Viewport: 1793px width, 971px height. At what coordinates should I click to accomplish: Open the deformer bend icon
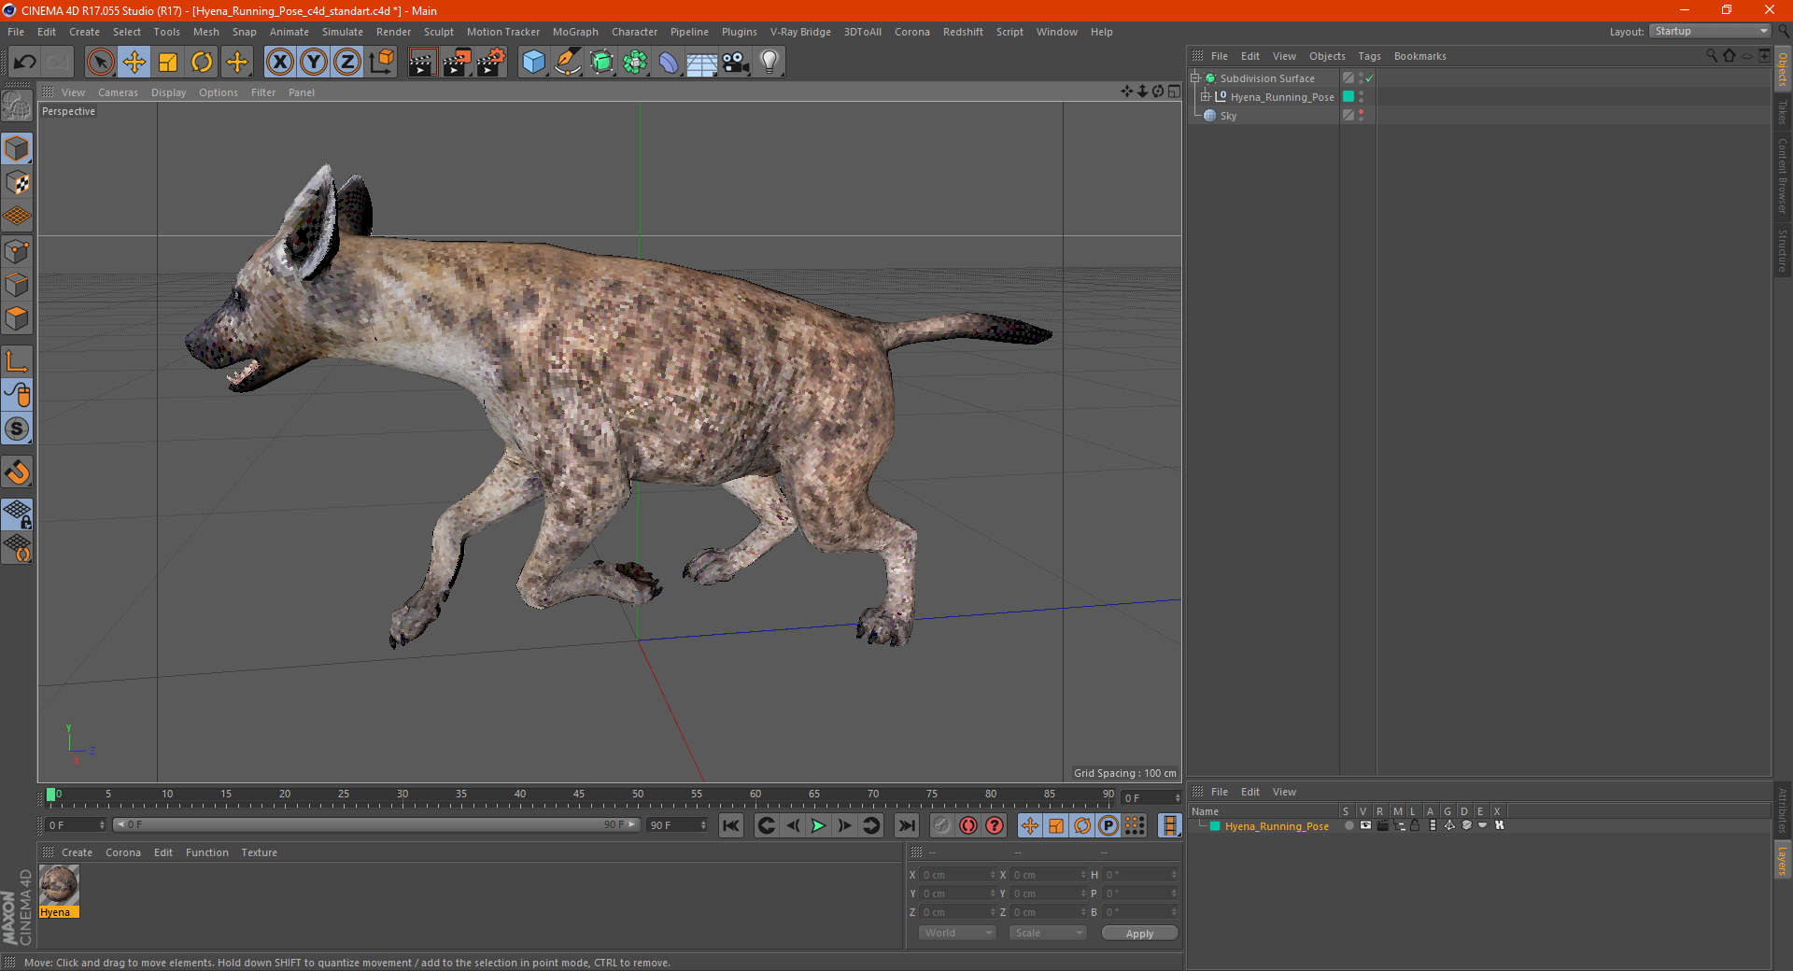669,63
